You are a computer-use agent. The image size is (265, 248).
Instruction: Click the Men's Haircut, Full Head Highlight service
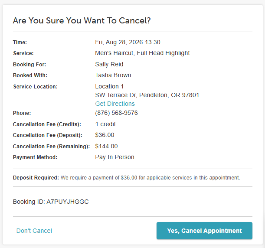[x=142, y=53]
